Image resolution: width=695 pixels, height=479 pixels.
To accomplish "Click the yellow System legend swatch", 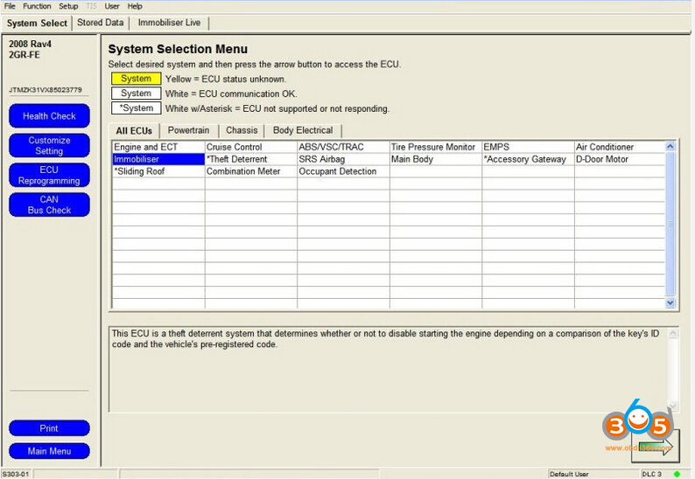I will [136, 79].
